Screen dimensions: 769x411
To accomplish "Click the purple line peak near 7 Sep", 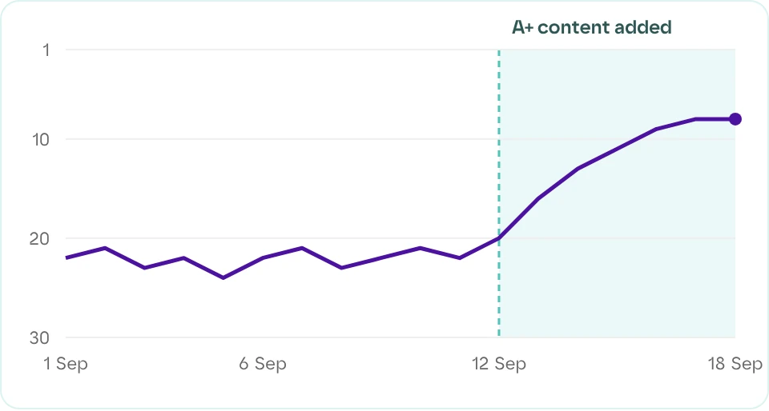I will [x=302, y=248].
